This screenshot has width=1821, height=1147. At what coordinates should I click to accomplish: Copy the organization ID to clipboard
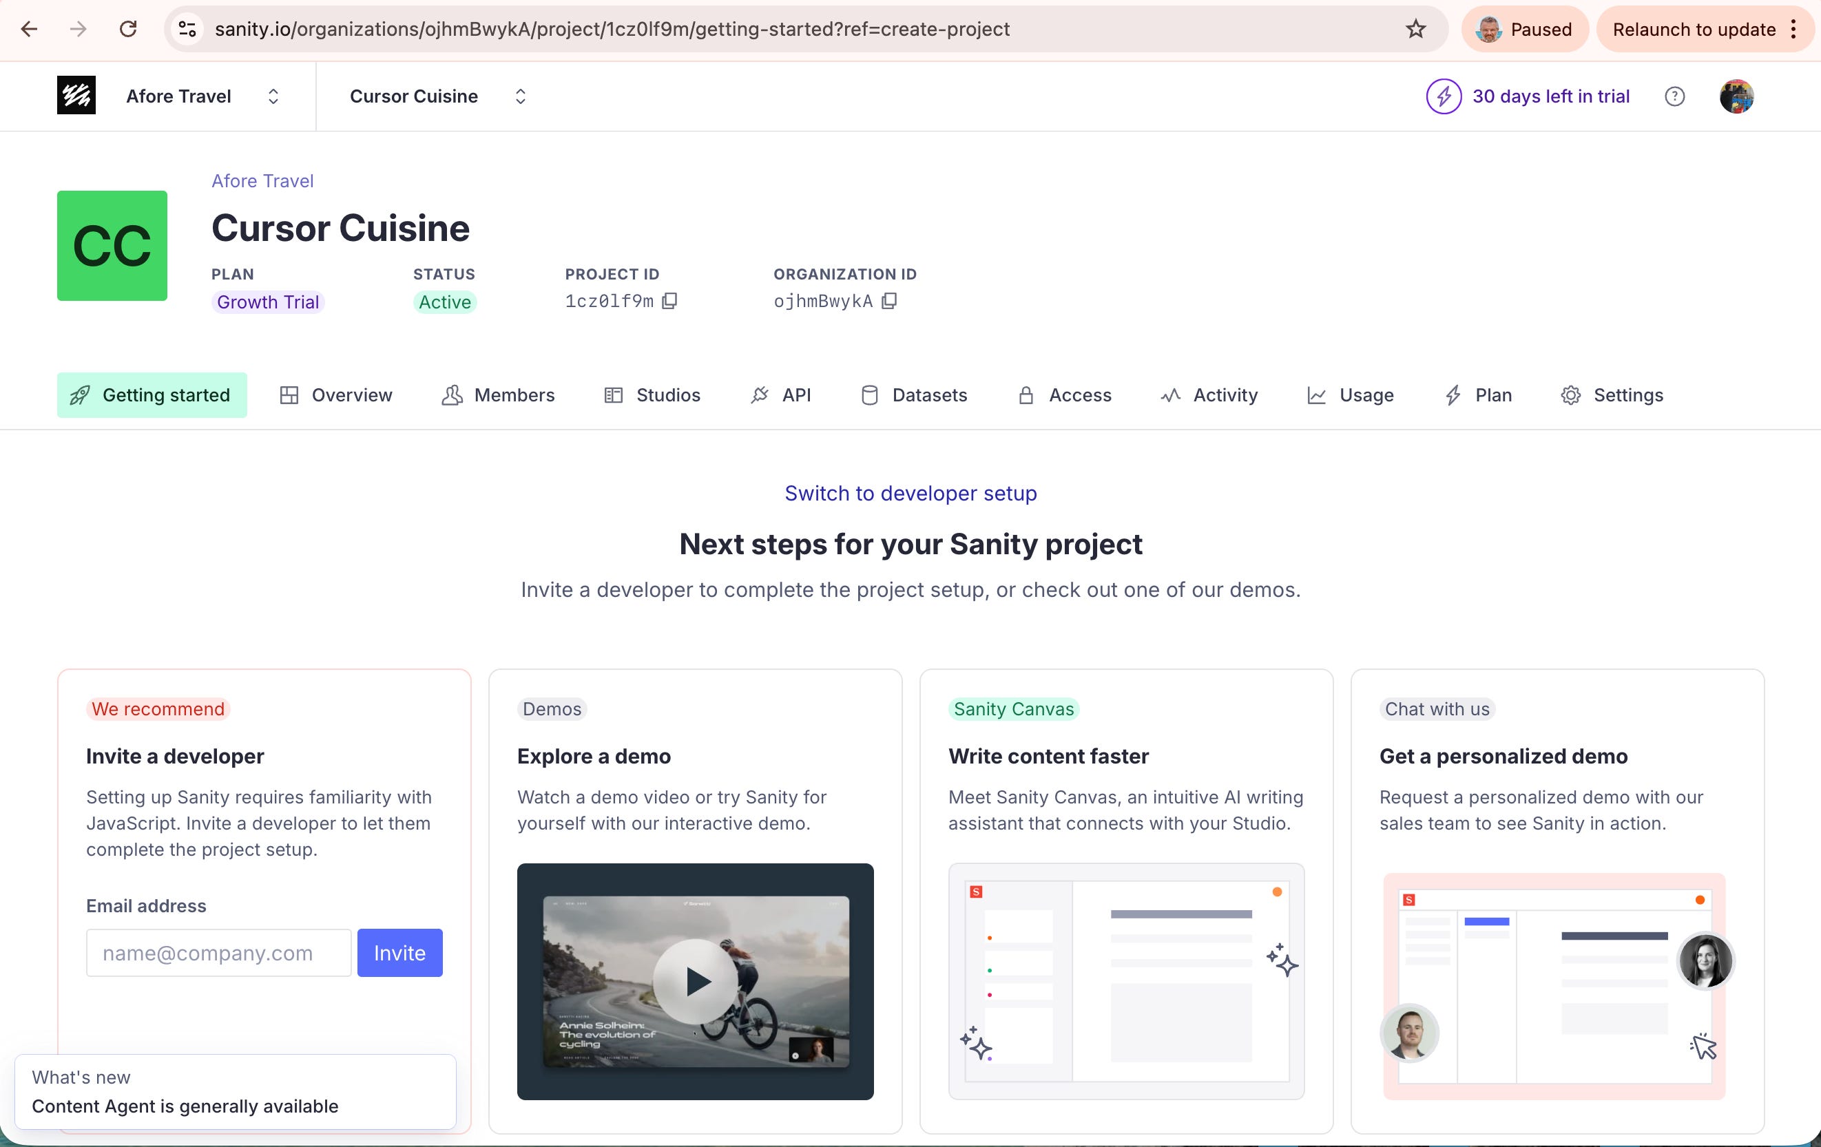pos(889,301)
